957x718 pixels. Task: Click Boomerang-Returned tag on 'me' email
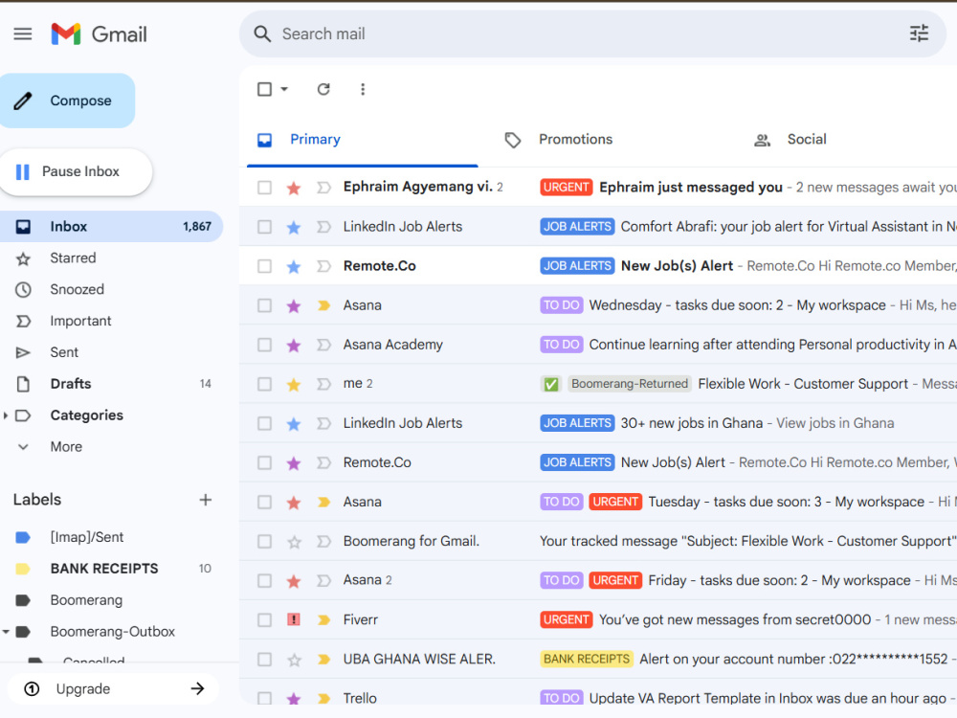pyautogui.click(x=630, y=384)
